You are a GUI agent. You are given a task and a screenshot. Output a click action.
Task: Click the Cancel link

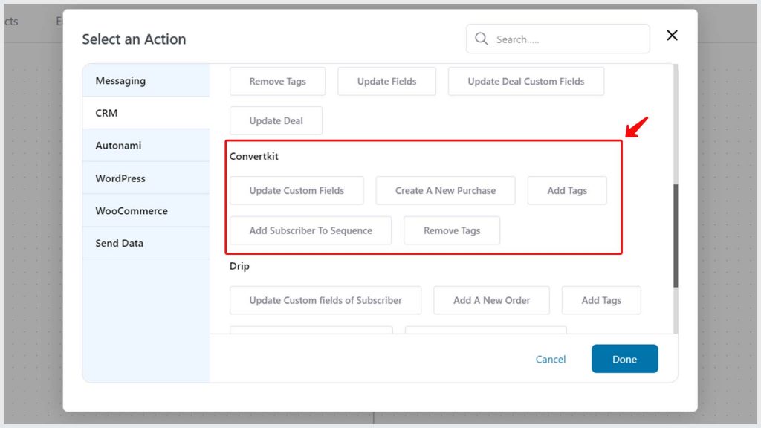click(x=551, y=360)
